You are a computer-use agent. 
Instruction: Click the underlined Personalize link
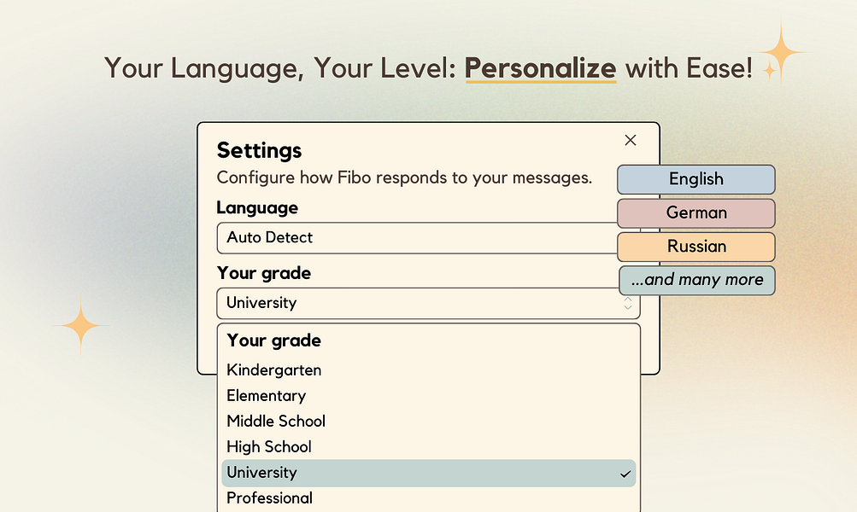click(539, 68)
